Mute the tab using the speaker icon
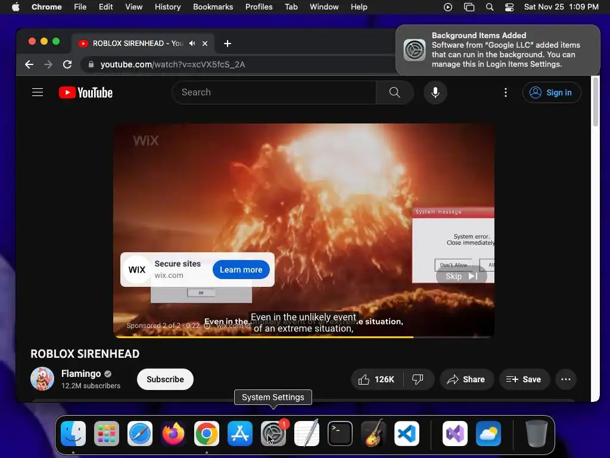The width and height of the screenshot is (610, 458). coord(192,43)
